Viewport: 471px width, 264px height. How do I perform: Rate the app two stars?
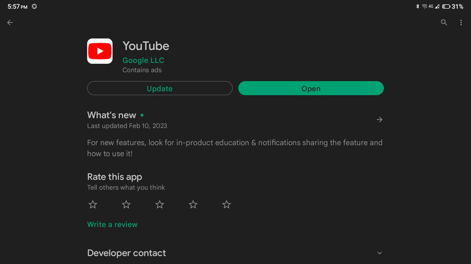tap(126, 204)
